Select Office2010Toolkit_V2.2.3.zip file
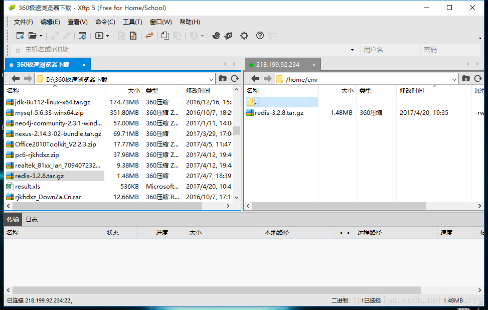The height and width of the screenshot is (310, 488). tap(55, 144)
